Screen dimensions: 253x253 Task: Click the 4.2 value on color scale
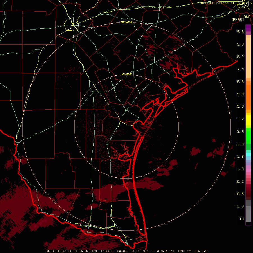(x=240, y=119)
